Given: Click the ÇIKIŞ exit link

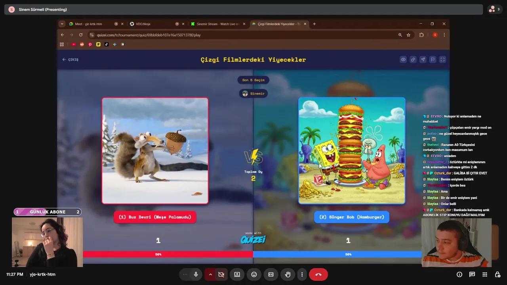Looking at the screenshot, I should (70, 59).
